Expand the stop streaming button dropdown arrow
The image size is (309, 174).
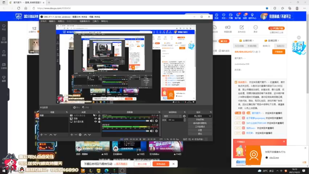click(210, 116)
